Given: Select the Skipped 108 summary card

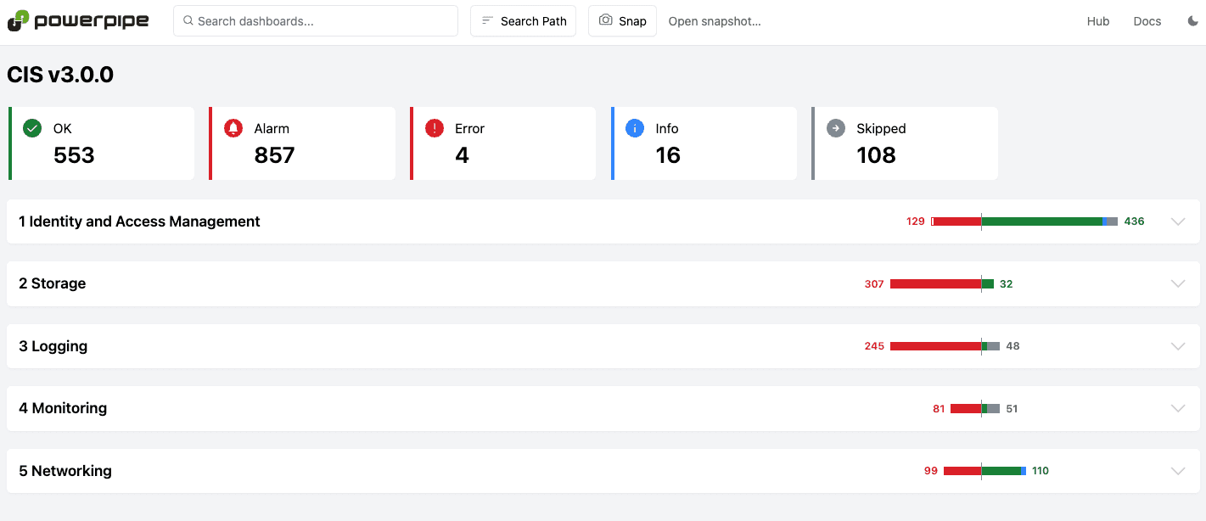Looking at the screenshot, I should pos(905,143).
